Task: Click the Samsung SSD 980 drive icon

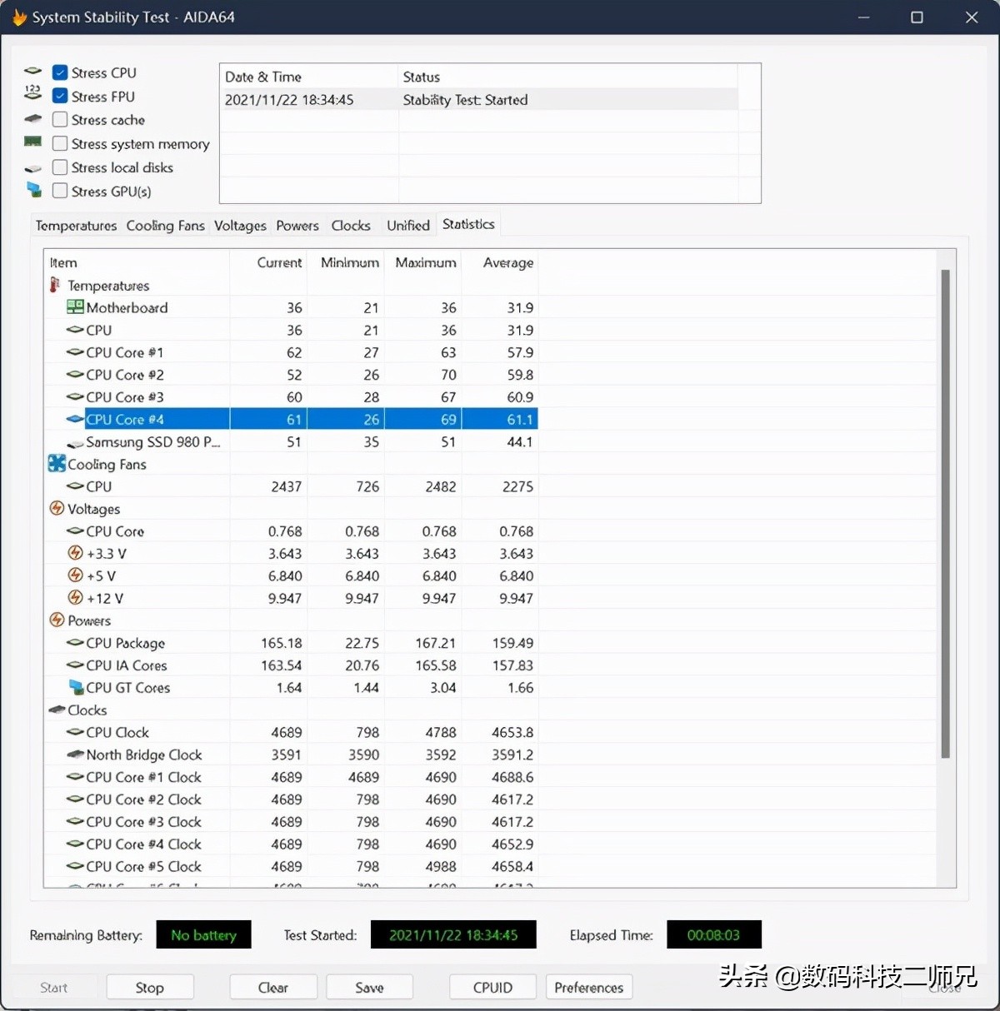Action: [75, 443]
